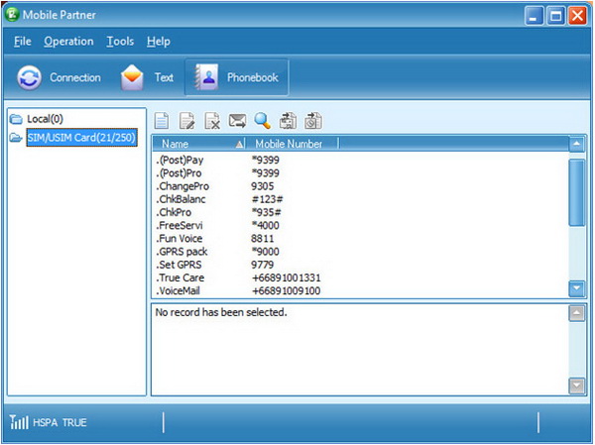Minimize the Mobile Partner window

coord(534,16)
